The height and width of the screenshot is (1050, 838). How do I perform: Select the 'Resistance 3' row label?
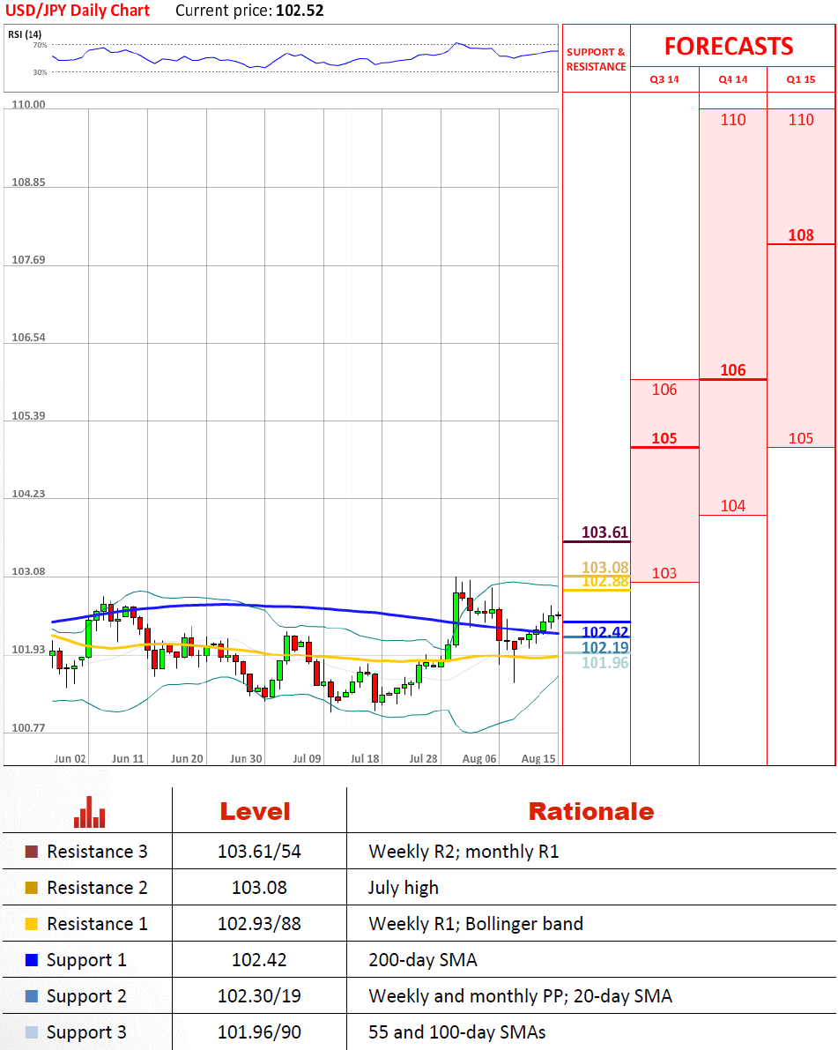pos(97,851)
